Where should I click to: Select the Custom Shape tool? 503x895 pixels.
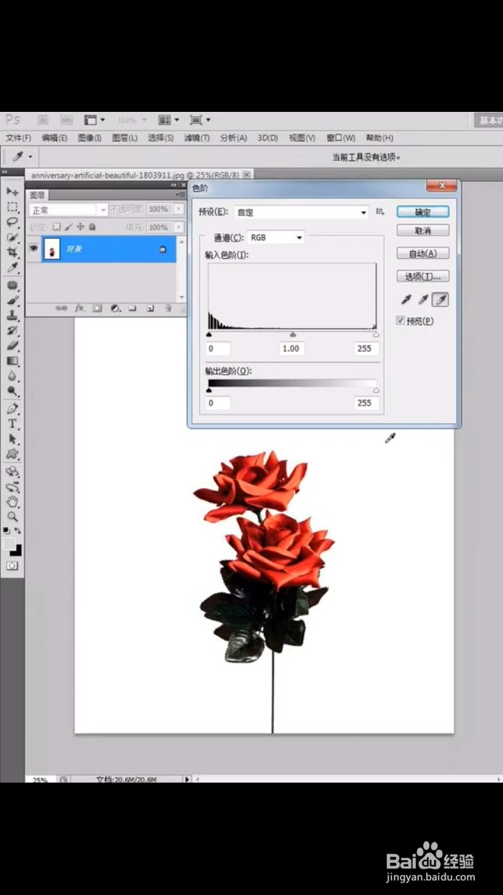point(13,454)
